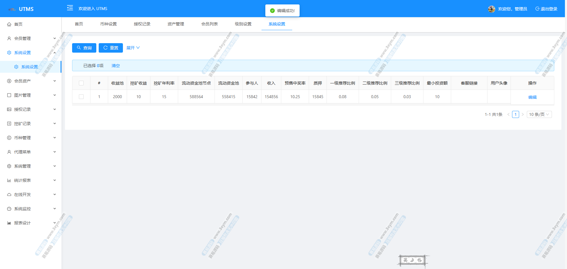Click the 清空 clear selection link
This screenshot has height=269, width=567.
pyautogui.click(x=116, y=66)
